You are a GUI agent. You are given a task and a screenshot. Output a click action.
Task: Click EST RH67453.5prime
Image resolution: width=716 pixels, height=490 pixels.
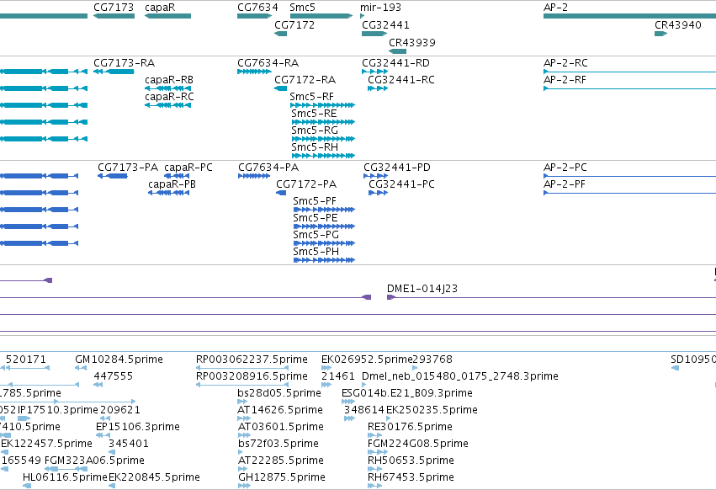[x=374, y=487]
